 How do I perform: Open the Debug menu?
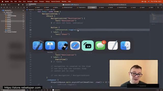point(48,2)
